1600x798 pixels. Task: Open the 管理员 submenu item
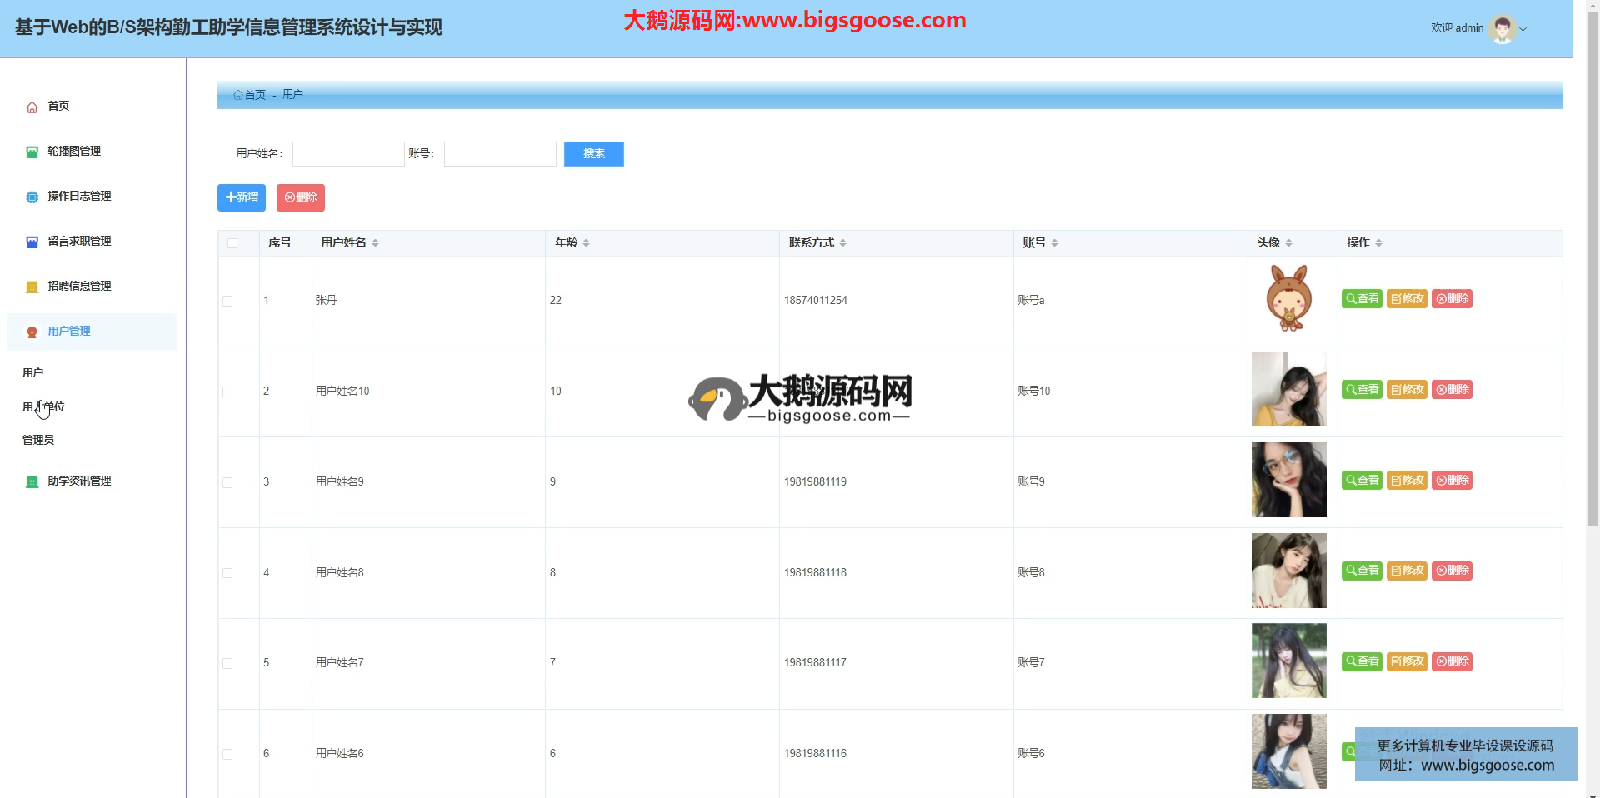(x=38, y=441)
